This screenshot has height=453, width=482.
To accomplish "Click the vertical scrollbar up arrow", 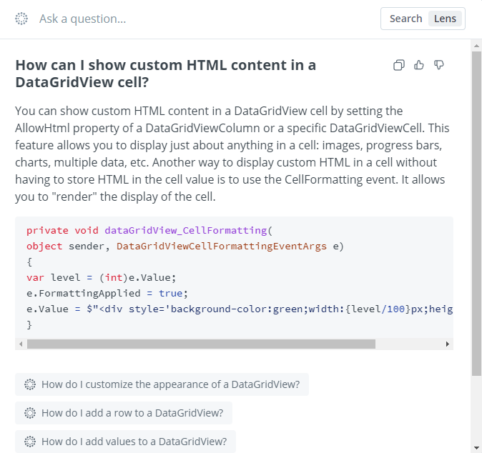I will pyautogui.click(x=476, y=46).
